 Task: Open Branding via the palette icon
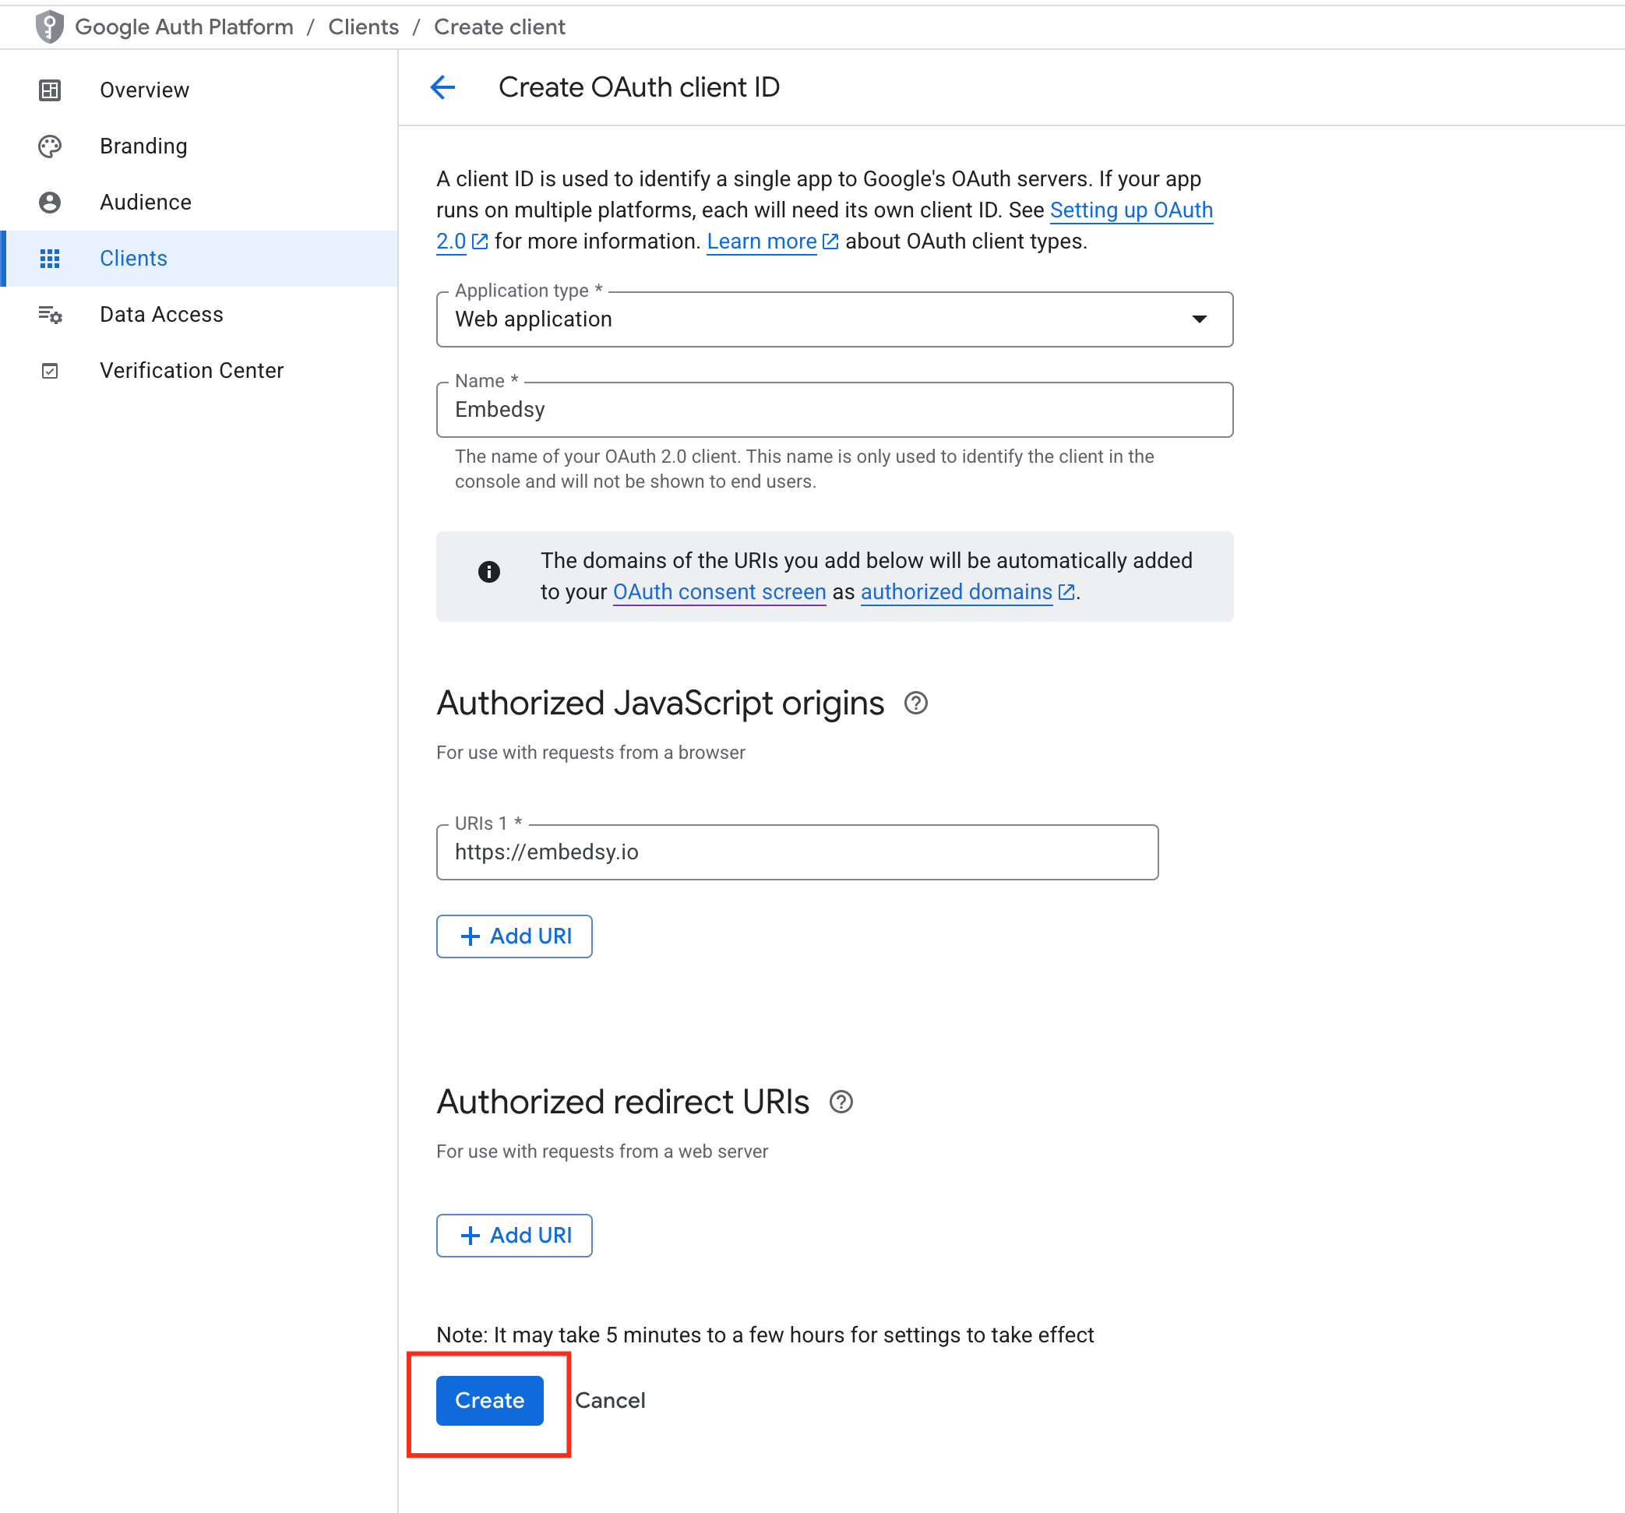tap(50, 146)
